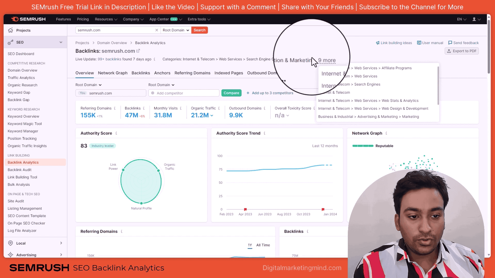This screenshot has height=278, width=495.
Task: Click Export to PDF button
Action: click(461, 51)
